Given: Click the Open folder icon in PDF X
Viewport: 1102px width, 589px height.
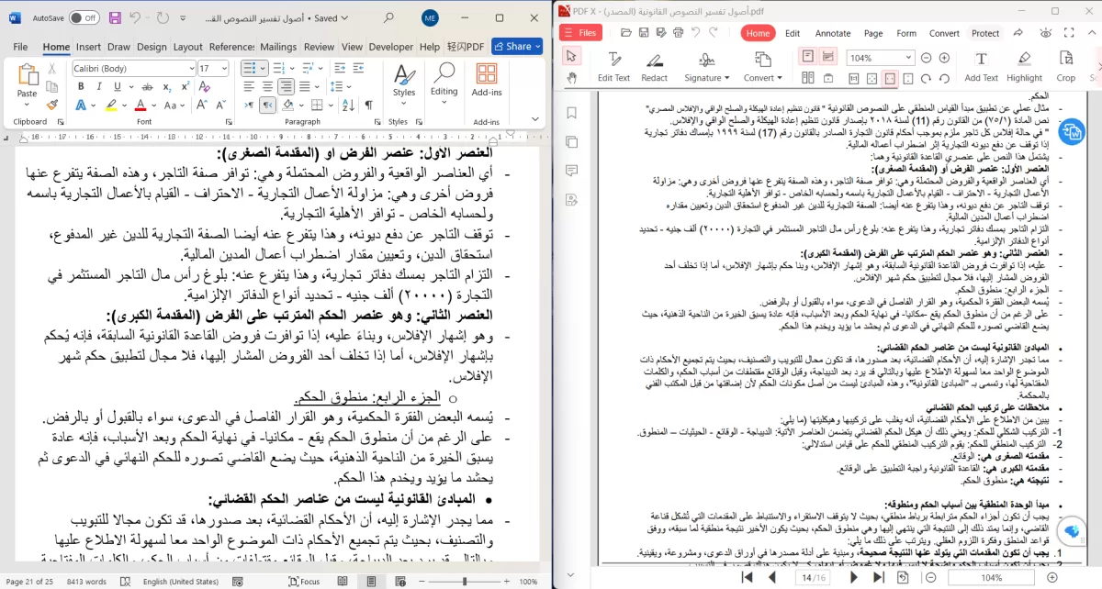Looking at the screenshot, I should tap(626, 33).
